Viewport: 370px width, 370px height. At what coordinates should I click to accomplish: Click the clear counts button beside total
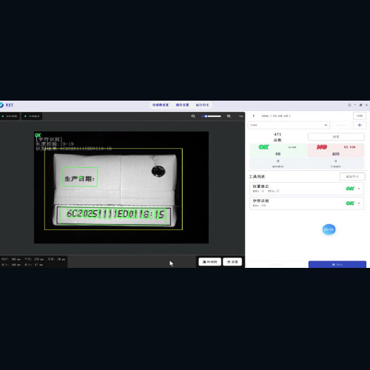pos(336,137)
